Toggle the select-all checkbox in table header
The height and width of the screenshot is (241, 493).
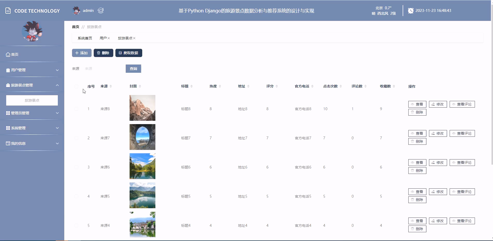76,86
